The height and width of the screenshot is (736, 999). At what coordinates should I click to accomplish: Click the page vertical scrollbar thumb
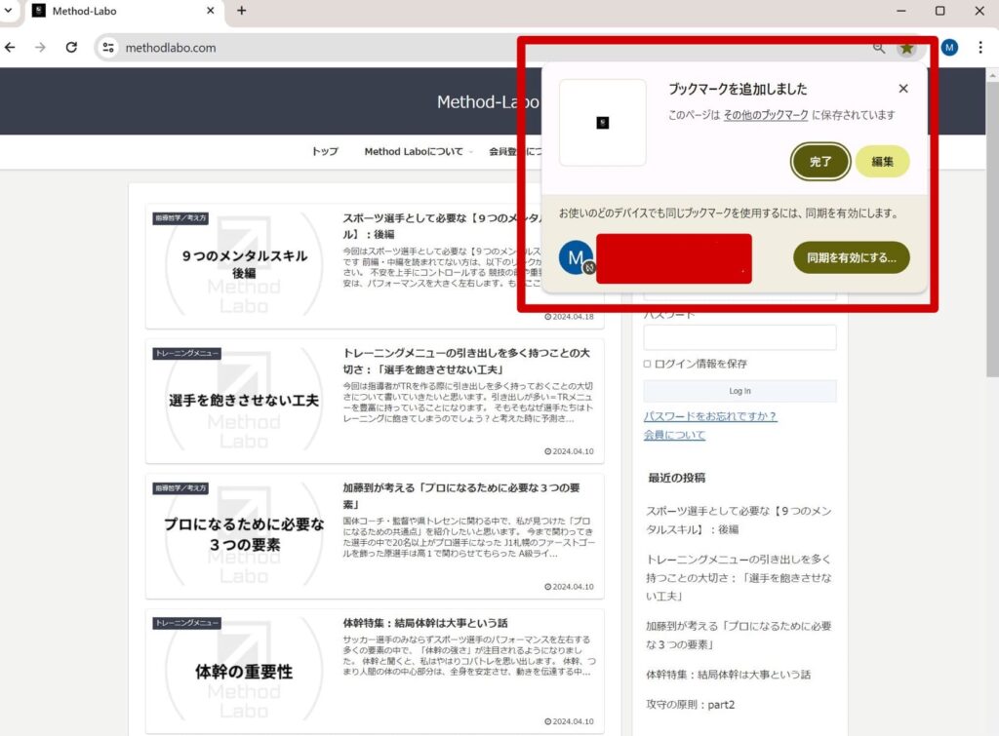[992, 229]
